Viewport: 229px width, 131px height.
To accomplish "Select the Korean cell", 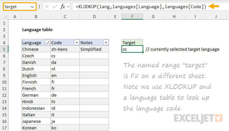I will [36, 128].
